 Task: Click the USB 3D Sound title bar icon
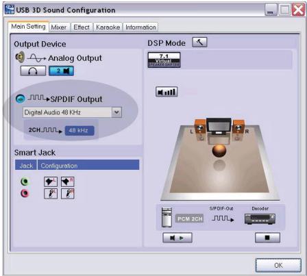point(10,10)
